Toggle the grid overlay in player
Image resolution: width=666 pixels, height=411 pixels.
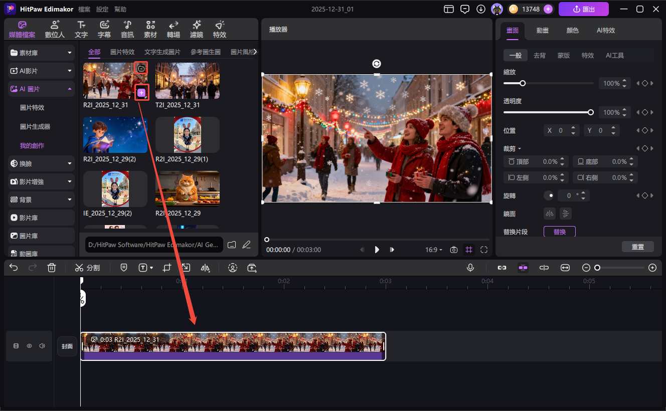pos(469,250)
